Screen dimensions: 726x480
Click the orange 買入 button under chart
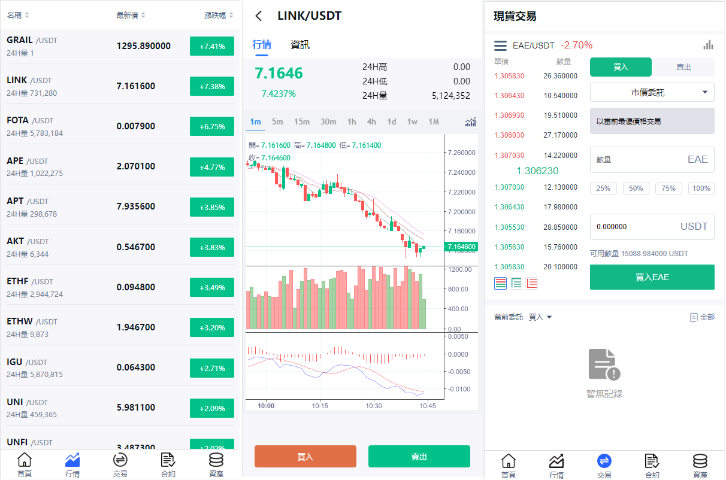tap(305, 457)
